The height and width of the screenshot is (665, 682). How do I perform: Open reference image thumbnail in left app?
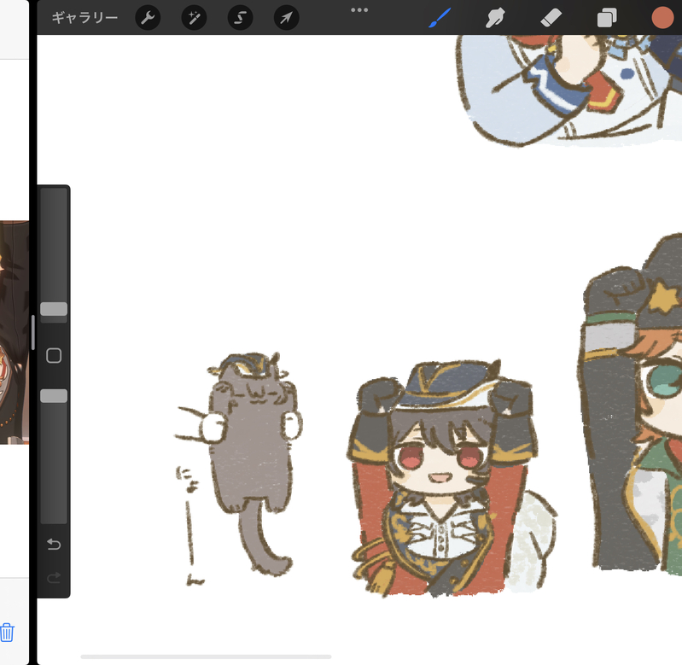point(15,333)
